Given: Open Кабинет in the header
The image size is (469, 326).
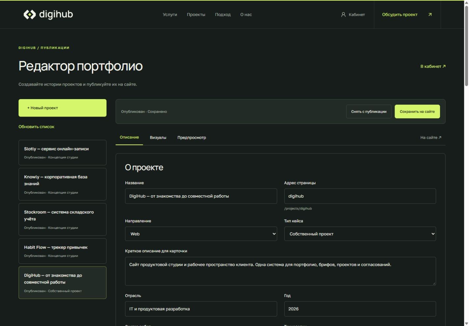Looking at the screenshot, I should coord(357,14).
